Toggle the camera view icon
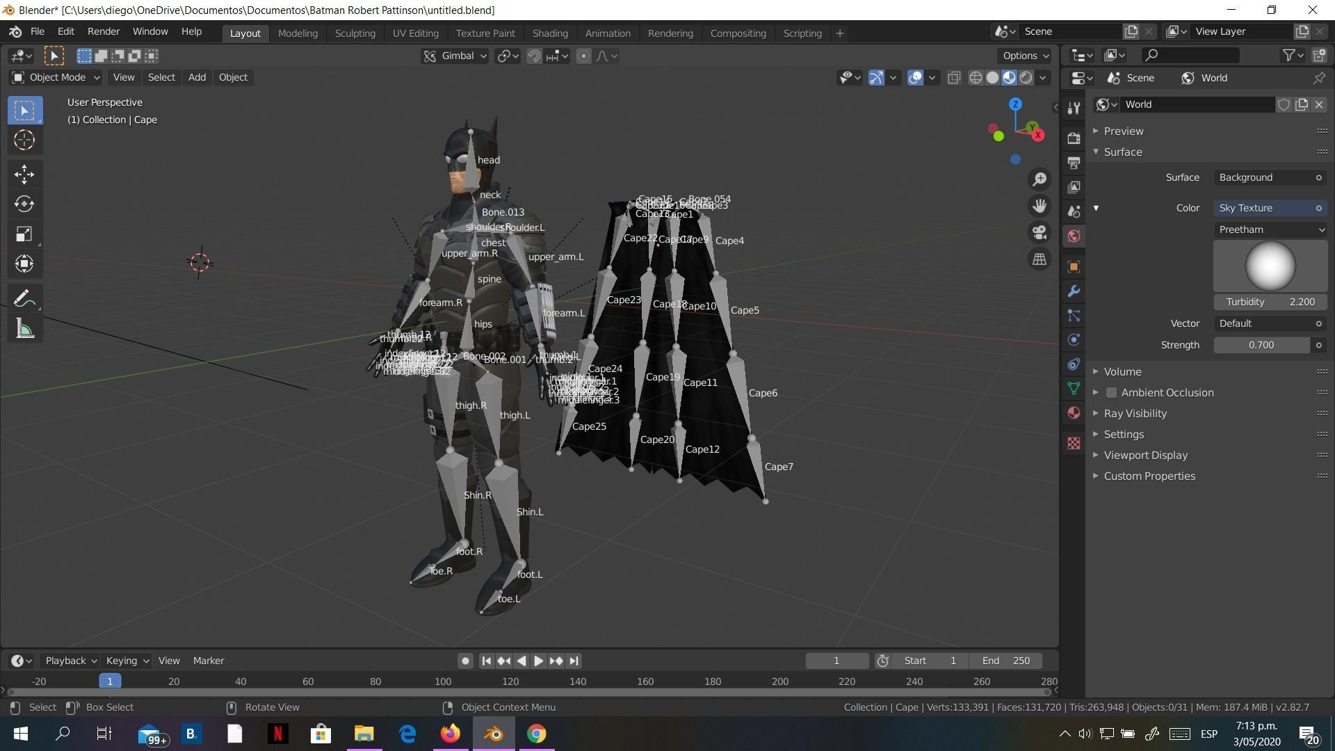This screenshot has height=751, width=1335. click(x=1039, y=232)
